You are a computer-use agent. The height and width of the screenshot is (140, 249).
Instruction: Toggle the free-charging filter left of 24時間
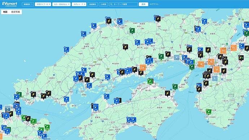[x=93, y=4]
